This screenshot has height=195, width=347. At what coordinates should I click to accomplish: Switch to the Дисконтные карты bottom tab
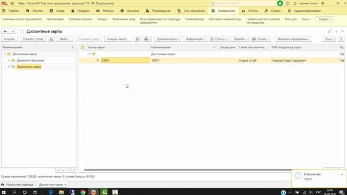(51, 185)
